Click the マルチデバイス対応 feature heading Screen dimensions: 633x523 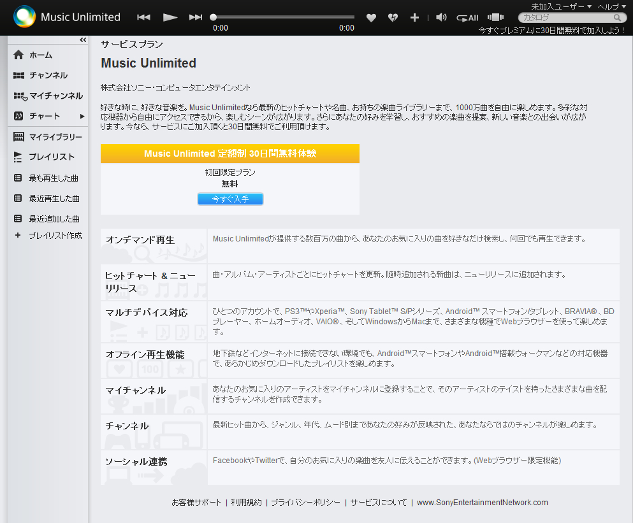click(146, 312)
